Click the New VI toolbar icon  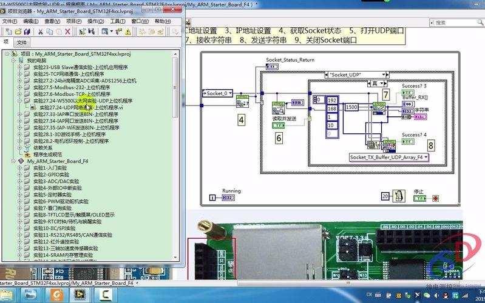pyautogui.click(x=9, y=32)
